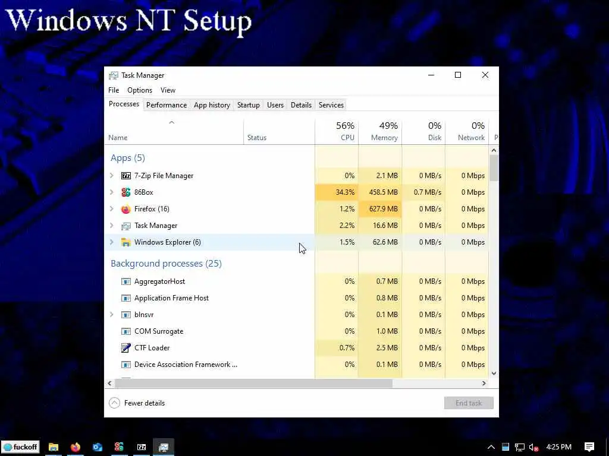This screenshot has height=456, width=609.
Task: Expand Windows Explorer (6) group
Action: pyautogui.click(x=112, y=242)
